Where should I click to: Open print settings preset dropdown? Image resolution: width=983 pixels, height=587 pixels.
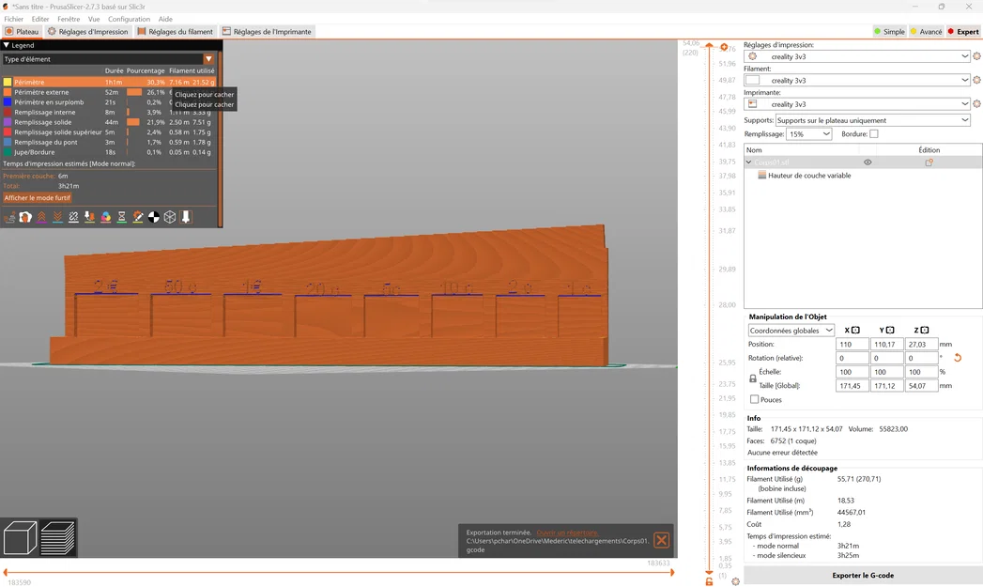[857, 56]
